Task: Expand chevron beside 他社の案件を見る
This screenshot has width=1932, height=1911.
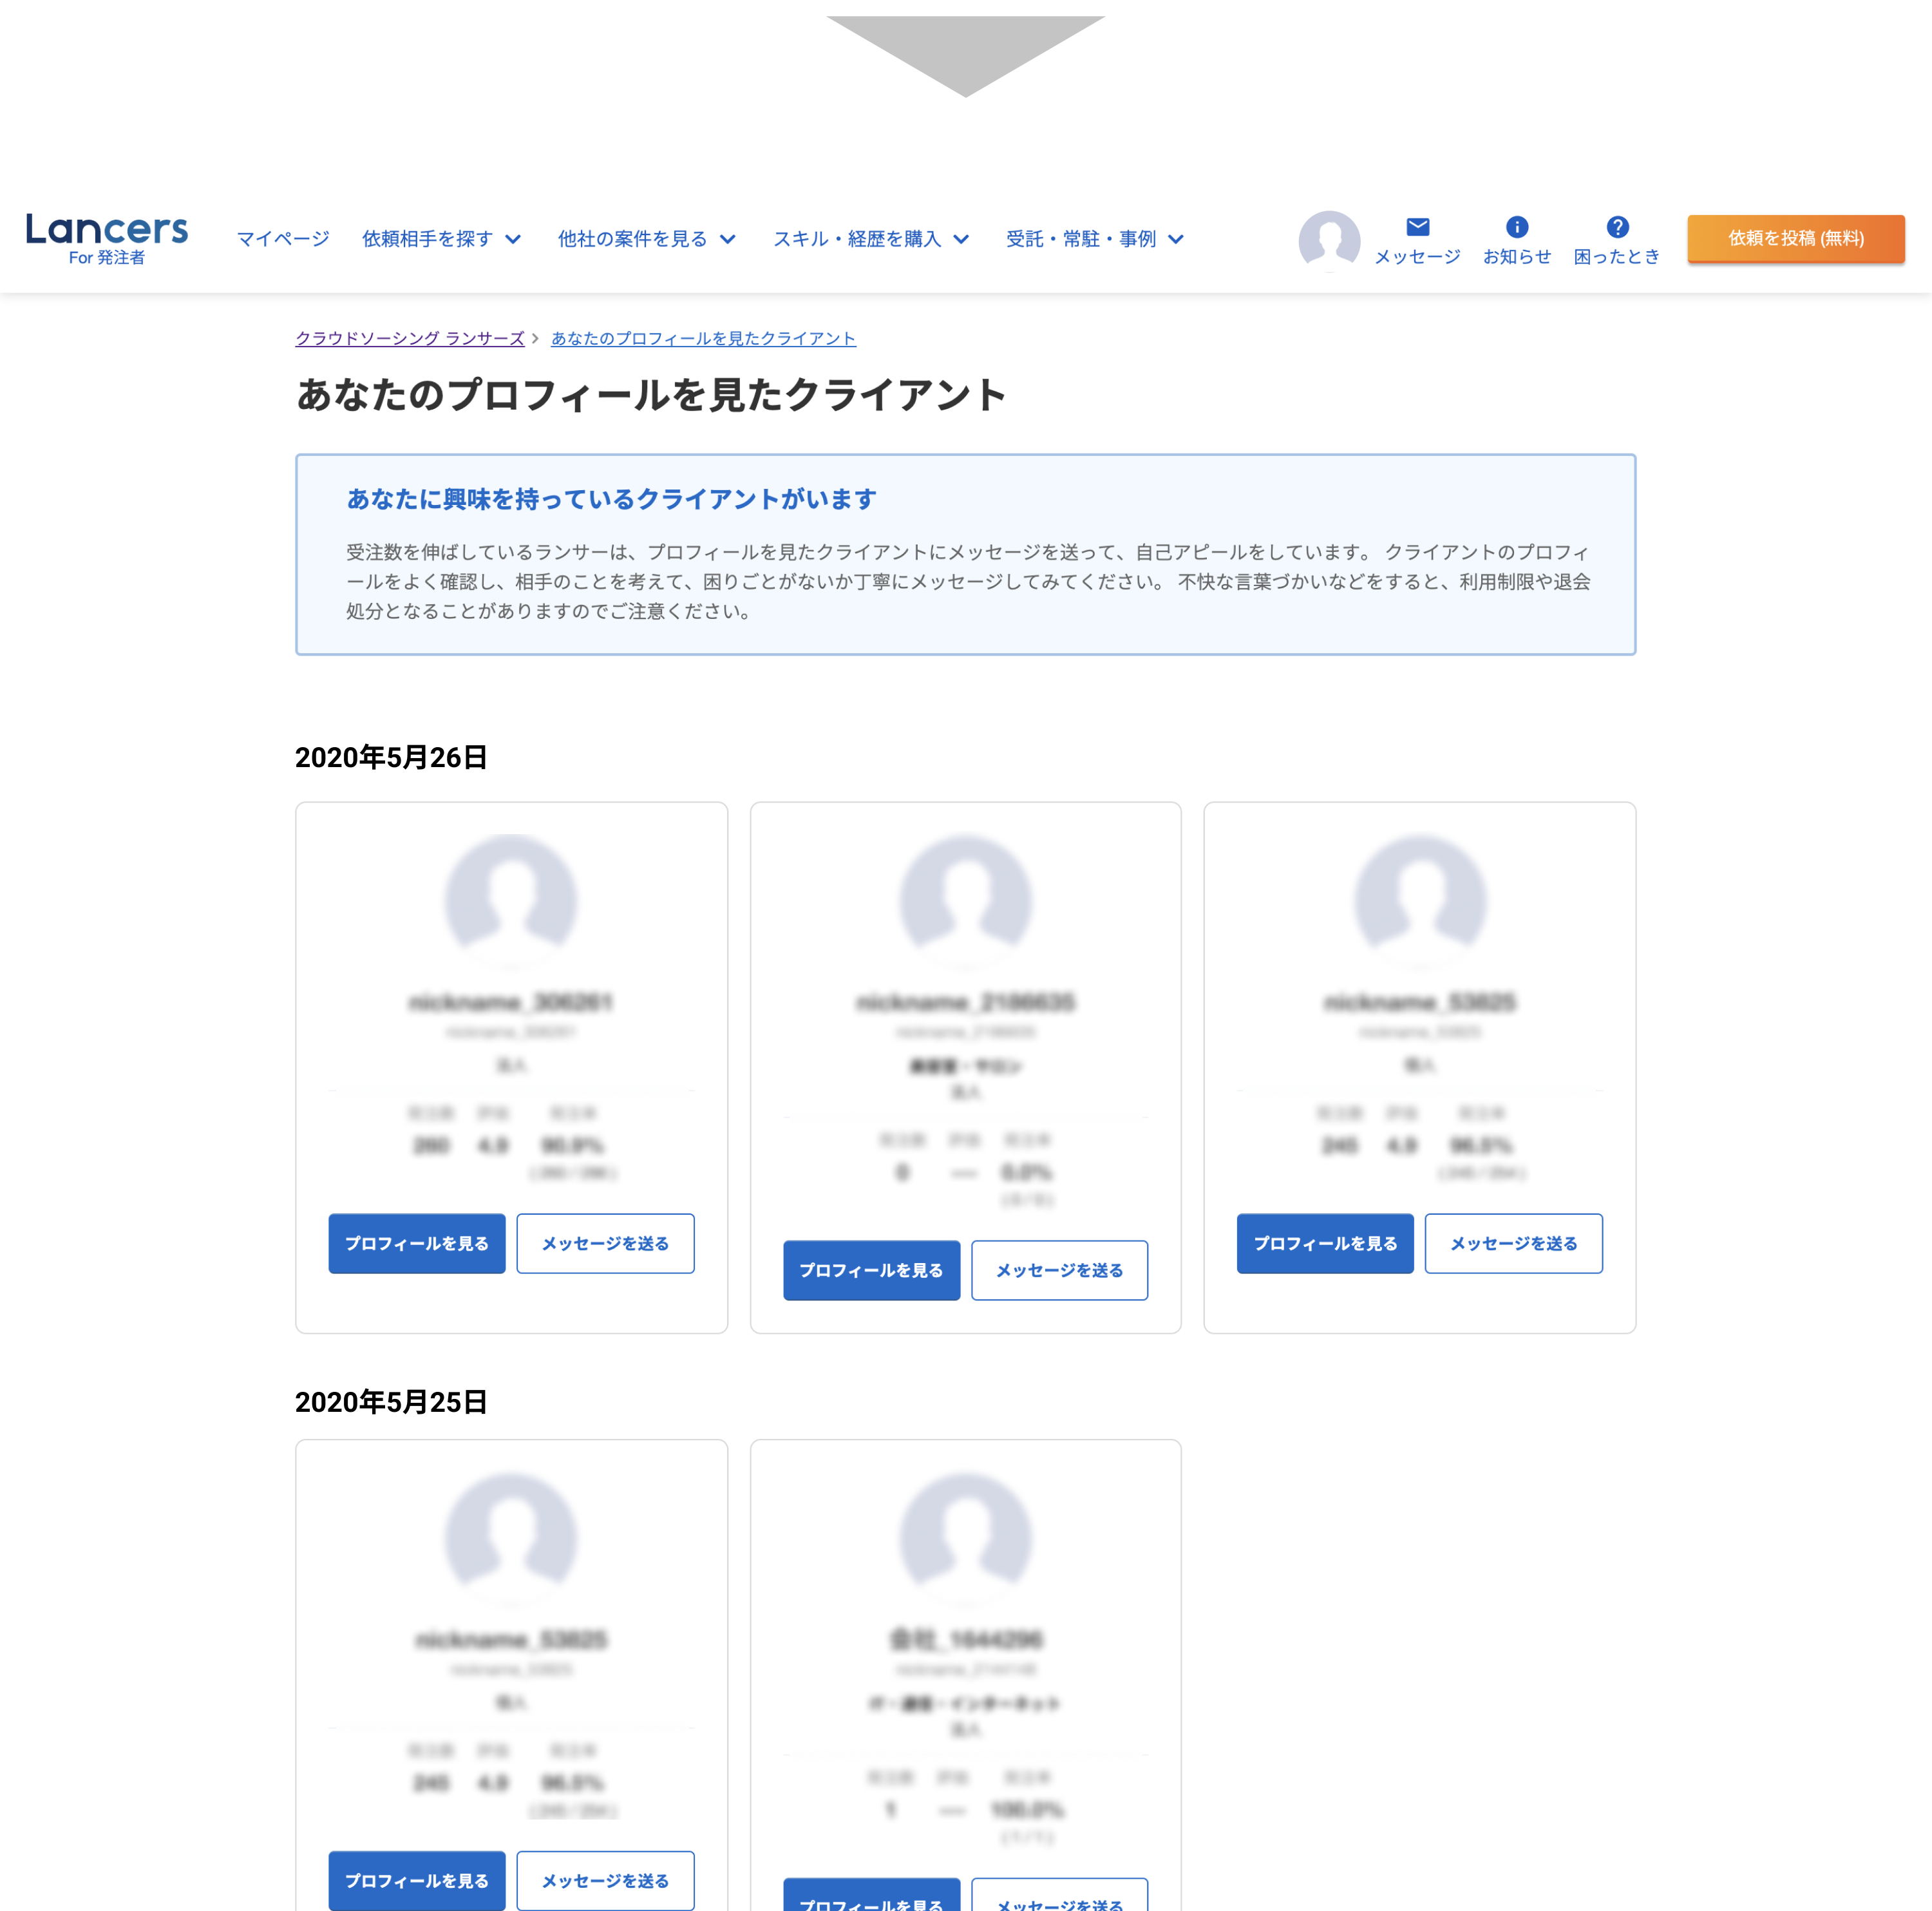Action: pos(728,240)
